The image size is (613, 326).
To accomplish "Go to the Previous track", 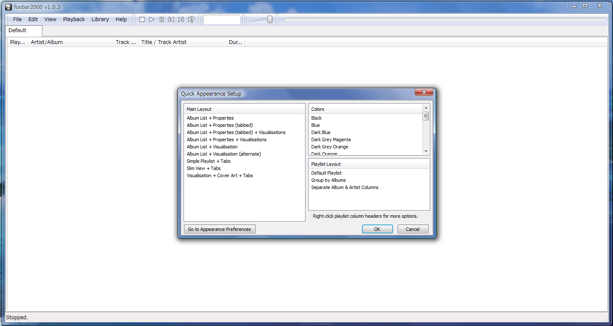I will click(x=171, y=19).
